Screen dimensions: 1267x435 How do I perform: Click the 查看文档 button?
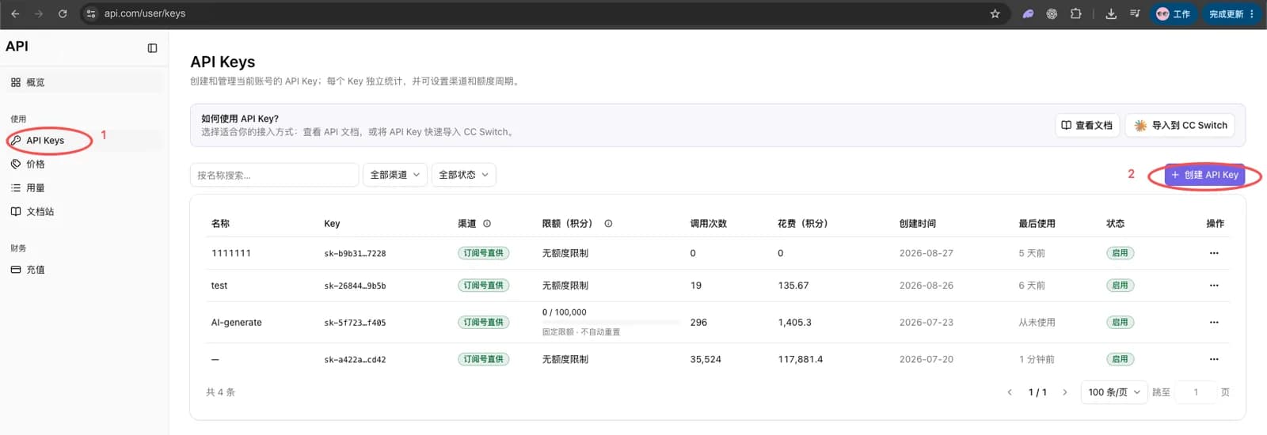click(1087, 125)
